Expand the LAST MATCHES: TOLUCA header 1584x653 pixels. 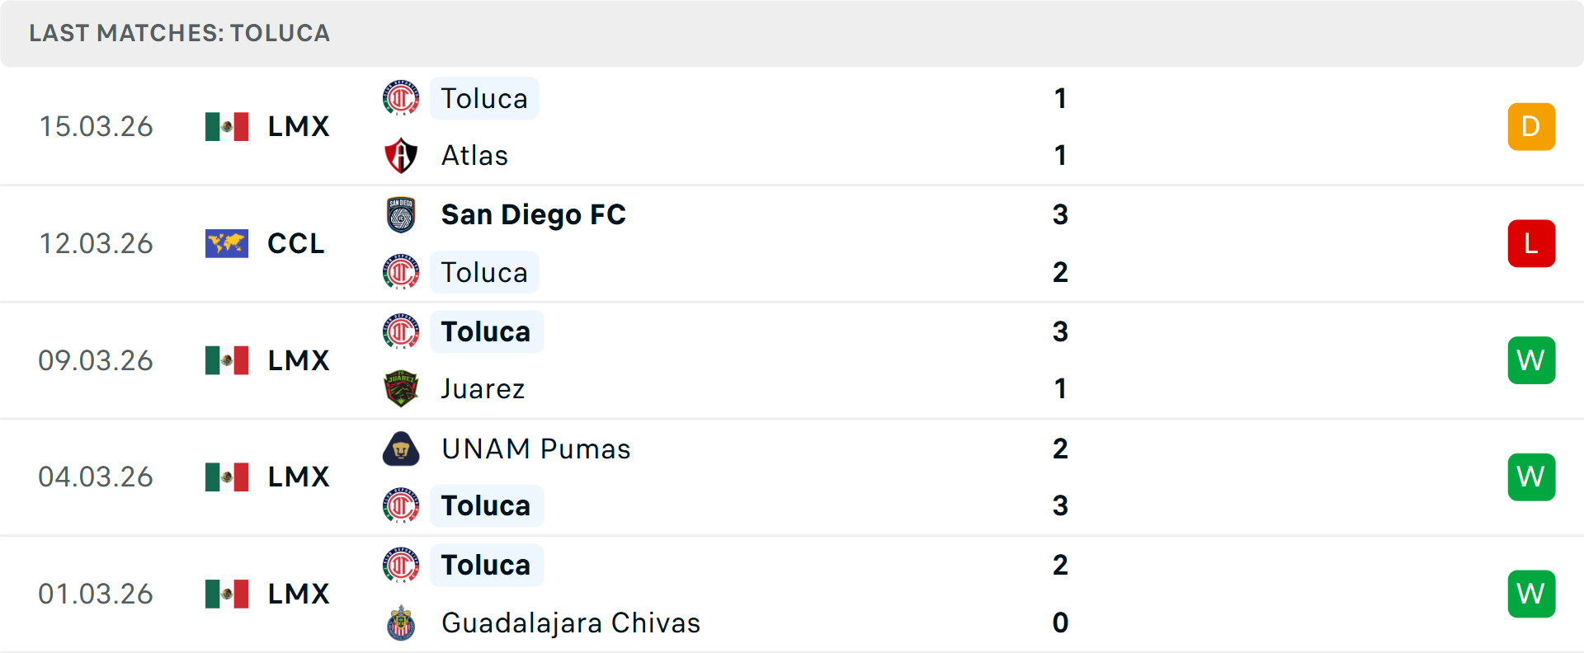179,33
